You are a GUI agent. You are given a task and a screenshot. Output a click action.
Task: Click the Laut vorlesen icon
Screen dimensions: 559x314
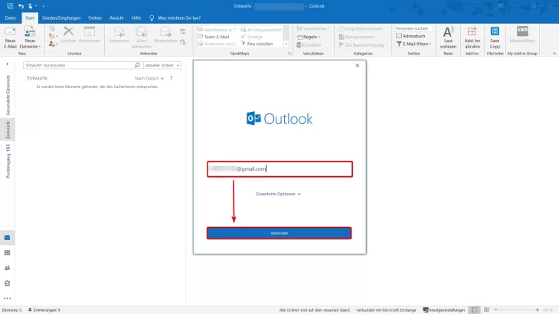pos(448,36)
